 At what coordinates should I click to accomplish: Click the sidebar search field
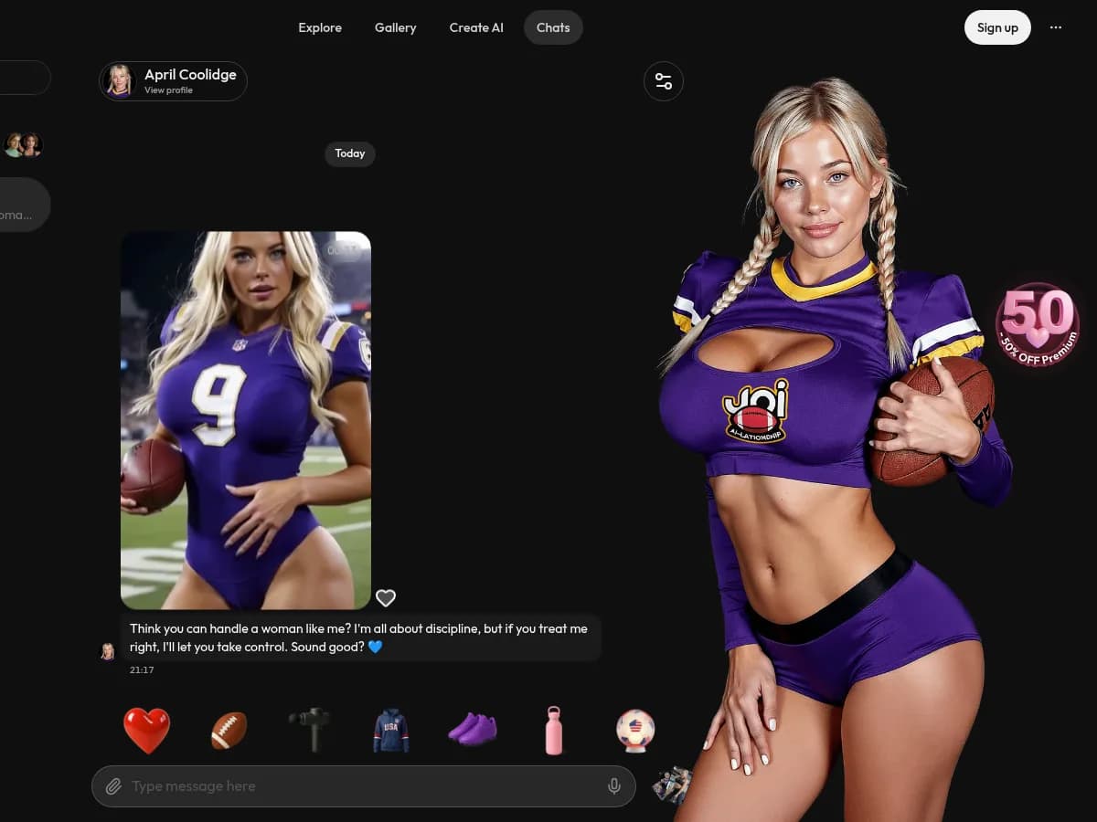(x=25, y=78)
